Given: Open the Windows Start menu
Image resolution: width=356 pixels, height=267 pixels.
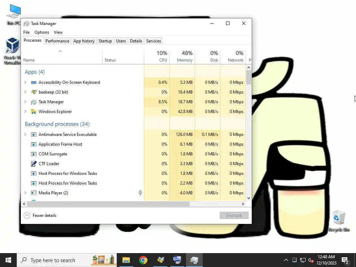Looking at the screenshot, I should tap(8, 260).
